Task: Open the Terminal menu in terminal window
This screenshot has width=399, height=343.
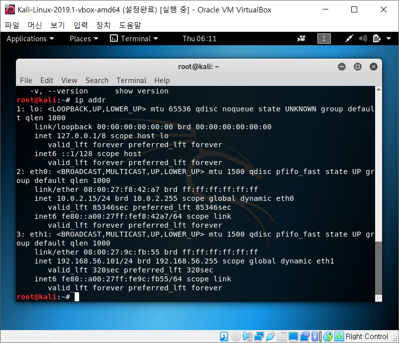Action: (131, 81)
